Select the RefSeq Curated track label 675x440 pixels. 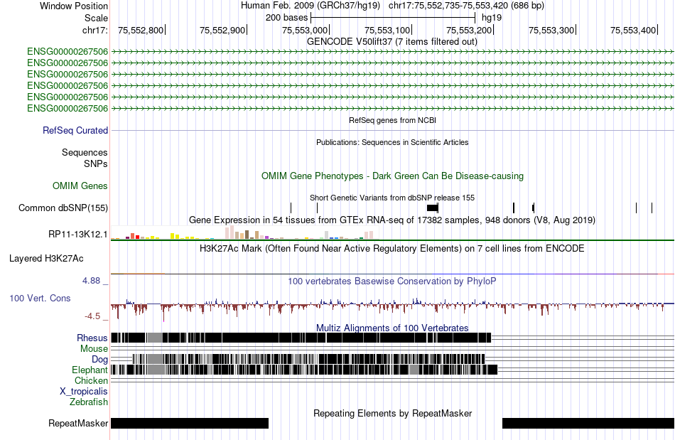point(75,131)
